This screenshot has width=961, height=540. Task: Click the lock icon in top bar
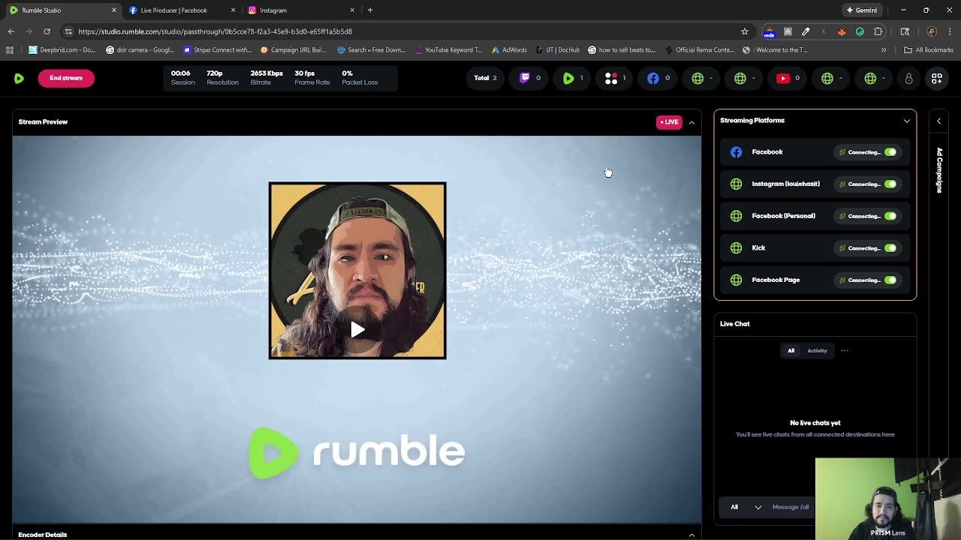(x=908, y=78)
